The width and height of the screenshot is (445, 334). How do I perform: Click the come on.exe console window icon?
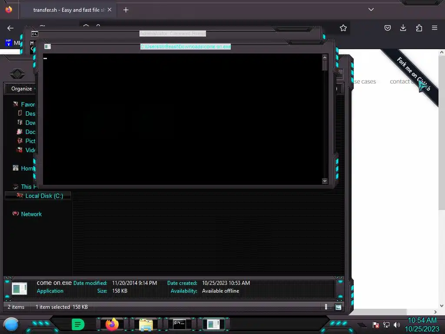tap(47, 46)
